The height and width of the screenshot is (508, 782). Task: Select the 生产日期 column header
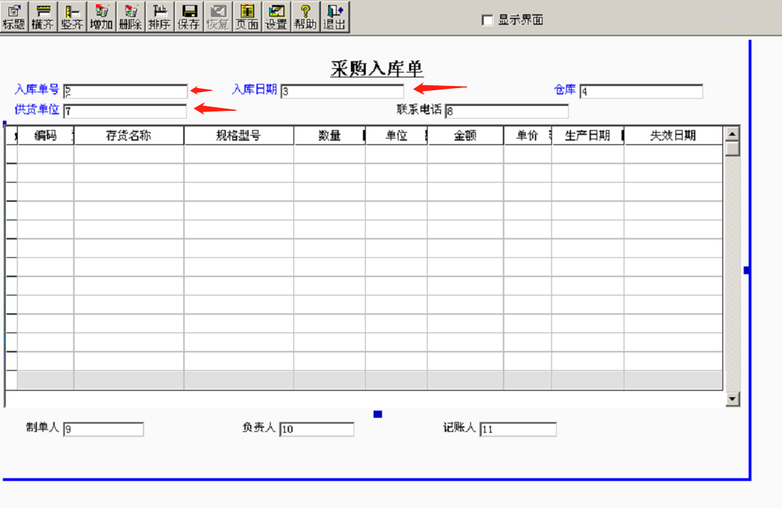587,136
